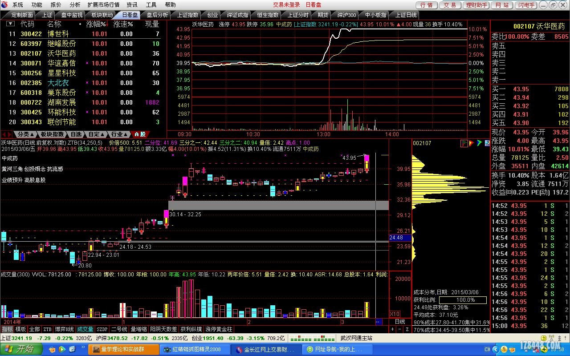Expand the 行业 dropdown tab
Image resolution: width=570 pixels, height=356 pixels.
pyautogui.click(x=119, y=134)
